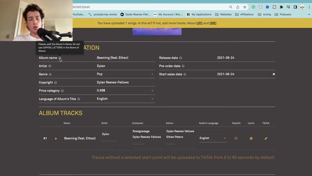This screenshot has height=176, width=312.
Task: Open info tooltip next to Album name
Action: click(59, 58)
